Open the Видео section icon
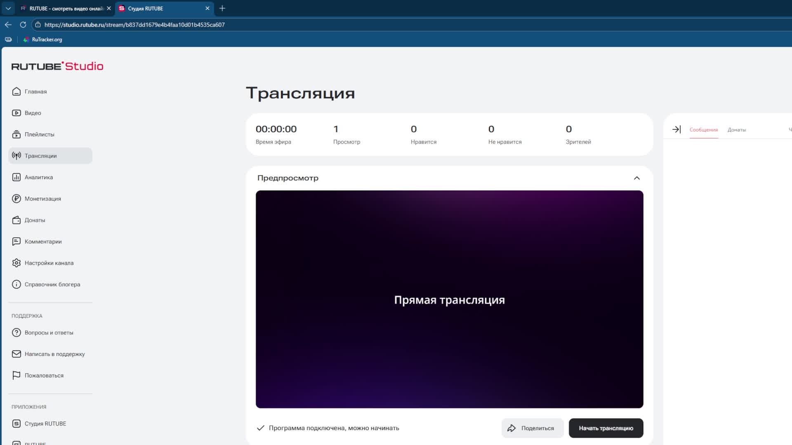792x445 pixels. 16,113
